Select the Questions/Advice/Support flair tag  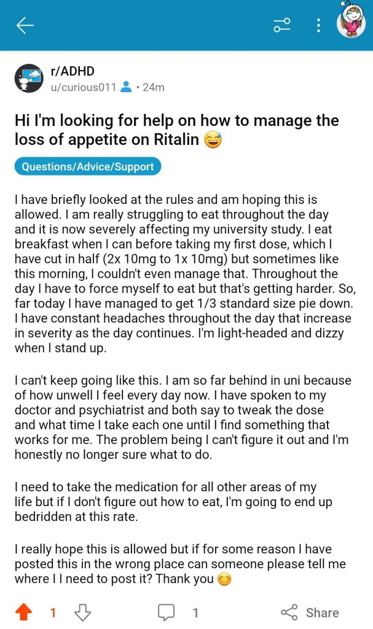tap(88, 166)
